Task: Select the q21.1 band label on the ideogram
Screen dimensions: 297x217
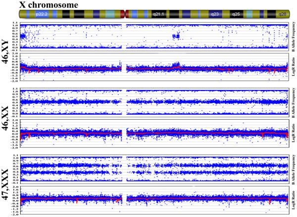Action: (158, 14)
